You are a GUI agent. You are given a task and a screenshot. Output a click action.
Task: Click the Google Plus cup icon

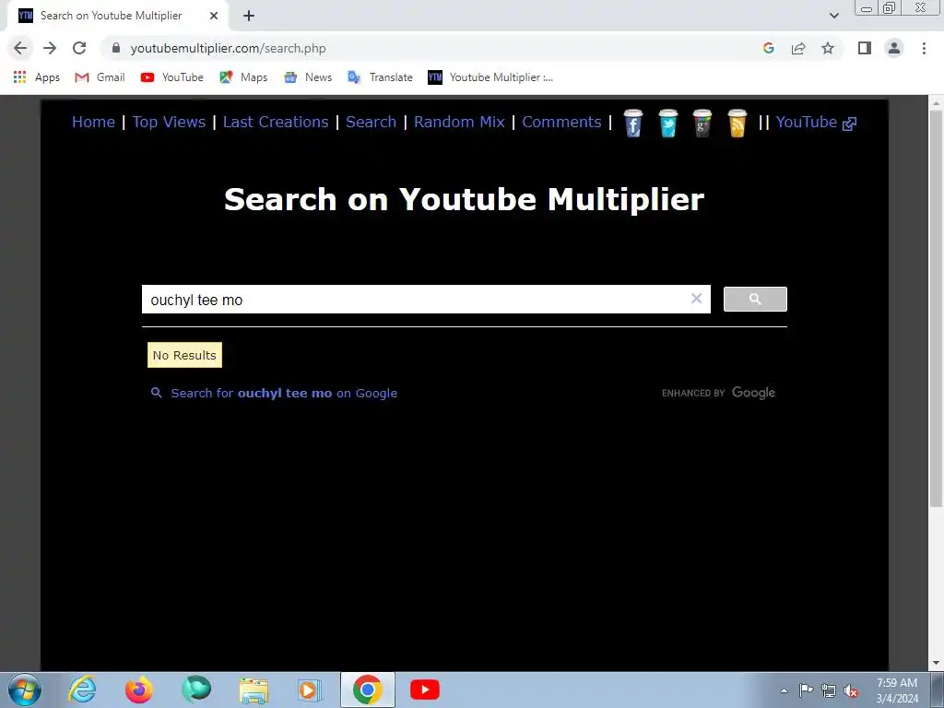[702, 124]
